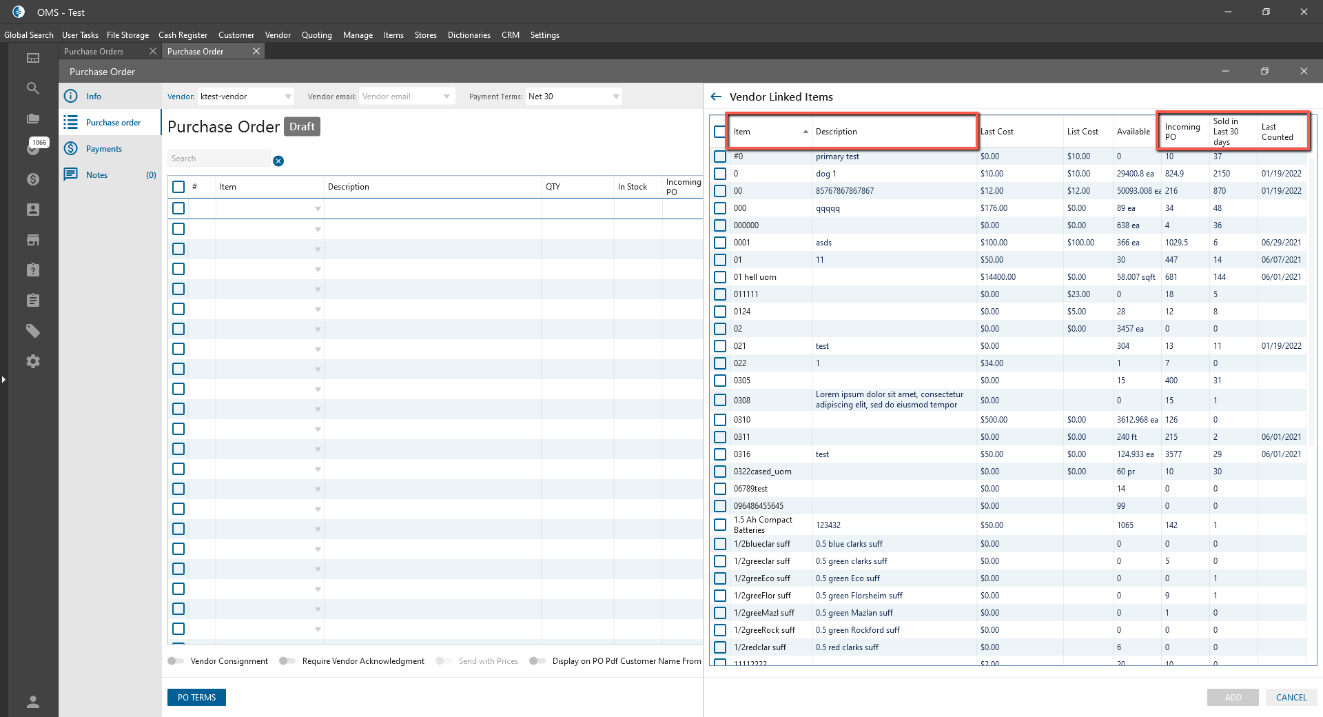The image size is (1323, 717).
Task: Click the price tag icon in left sidebar
Action: [x=32, y=331]
